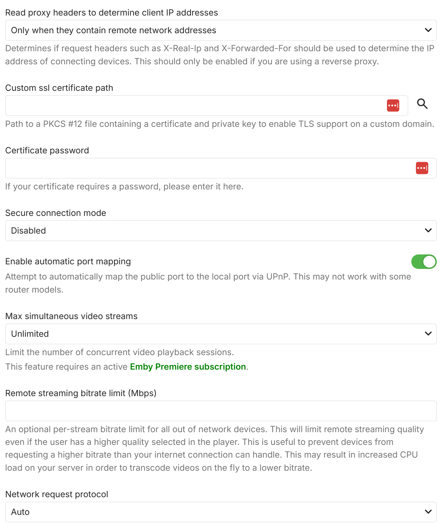441x523 pixels.
Task: Click the "Secure connection mode" label
Action: [56, 213]
